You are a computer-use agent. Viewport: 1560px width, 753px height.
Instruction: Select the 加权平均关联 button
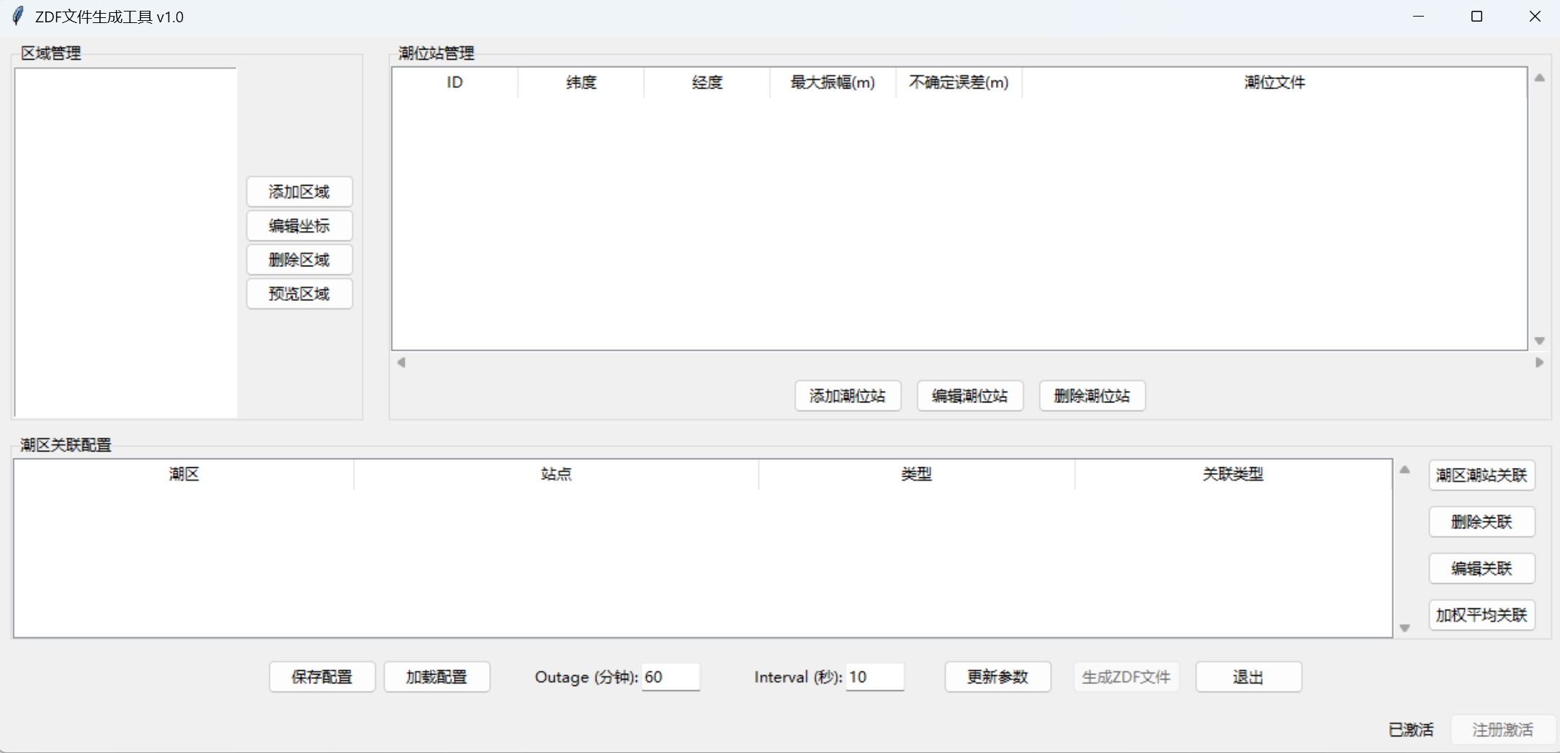pos(1481,616)
